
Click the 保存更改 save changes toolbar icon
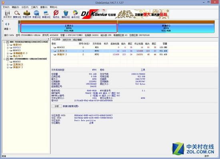click(x=7, y=14)
